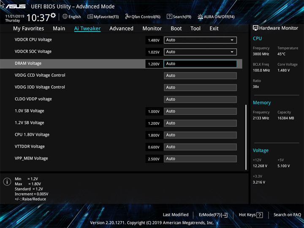Select the DRAM Voltage row label
The height and width of the screenshot is (228, 304).
coord(28,63)
